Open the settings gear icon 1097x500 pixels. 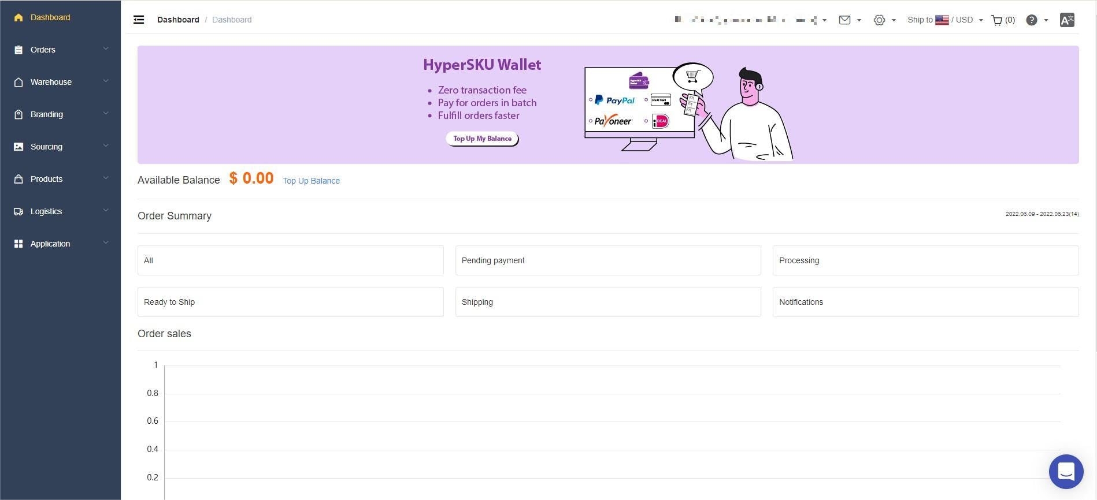pyautogui.click(x=879, y=20)
